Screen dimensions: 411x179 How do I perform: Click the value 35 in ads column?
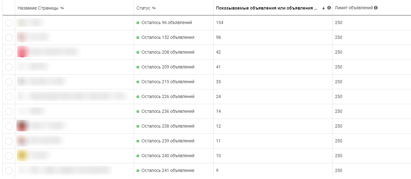click(x=218, y=82)
